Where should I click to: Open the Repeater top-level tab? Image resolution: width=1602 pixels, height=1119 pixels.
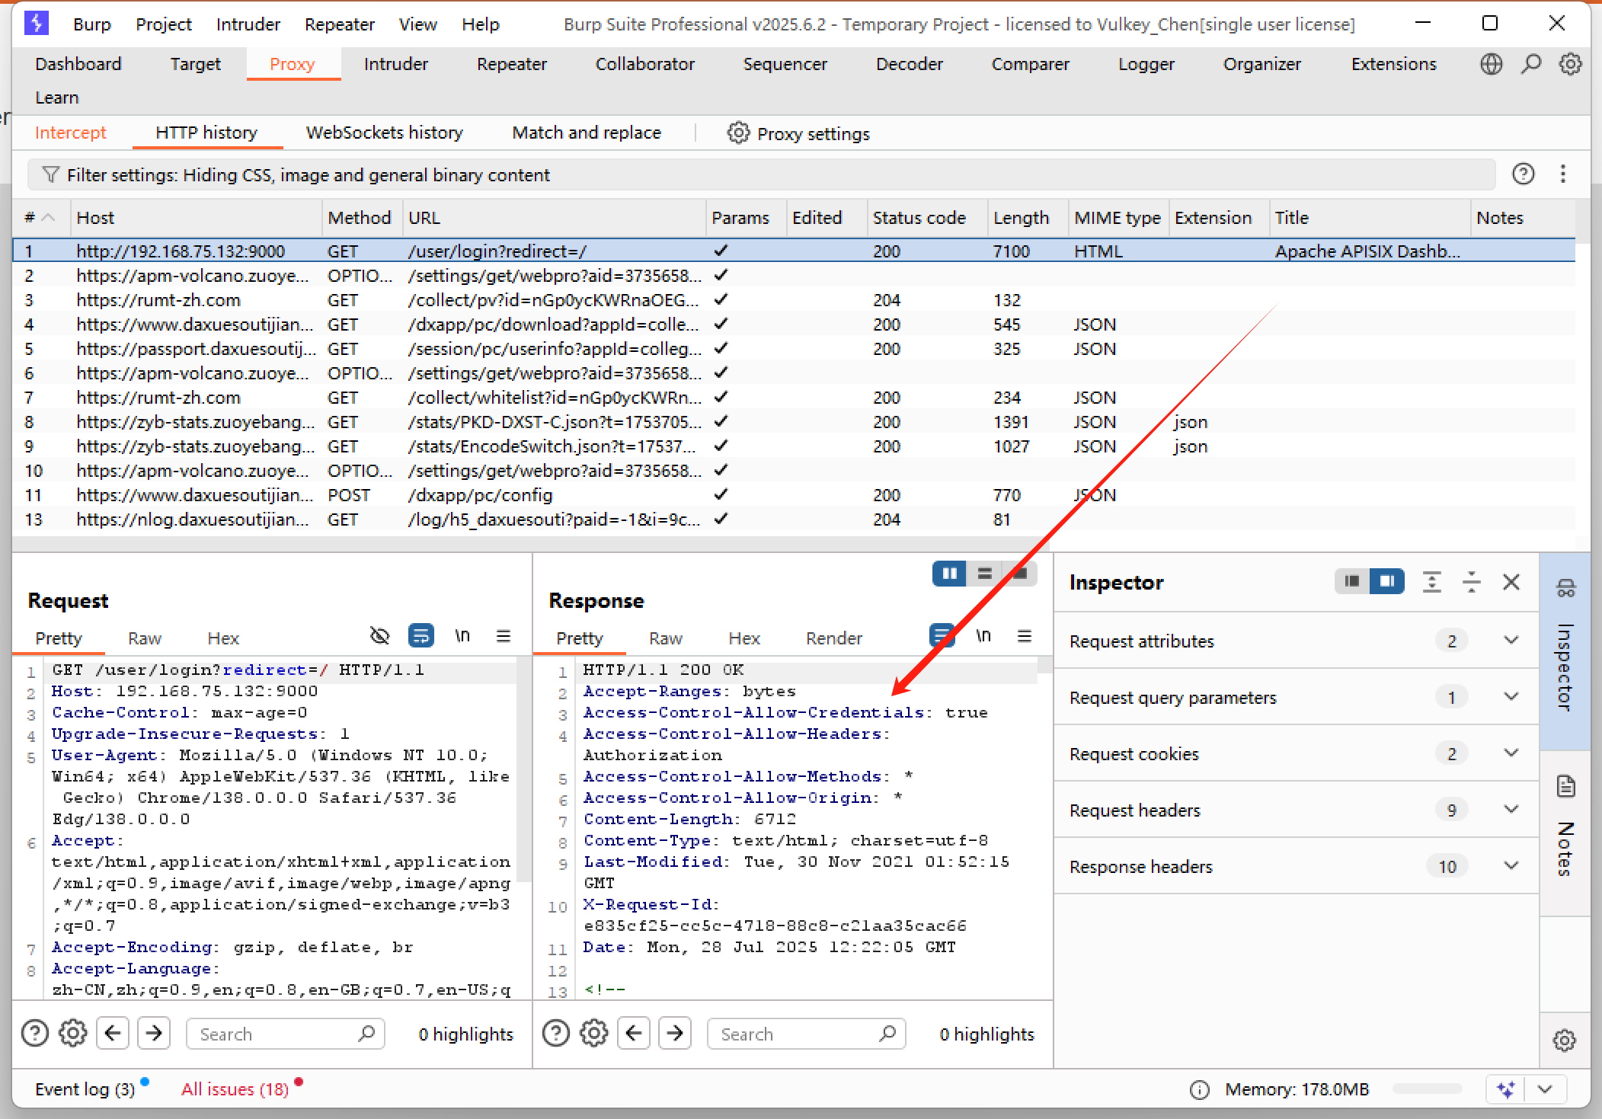511,64
